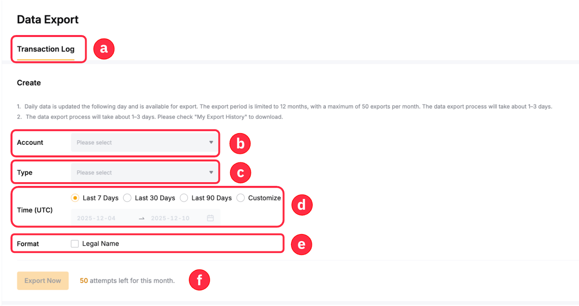The height and width of the screenshot is (306, 579).
Task: Open the Account dropdown
Action: 144,143
